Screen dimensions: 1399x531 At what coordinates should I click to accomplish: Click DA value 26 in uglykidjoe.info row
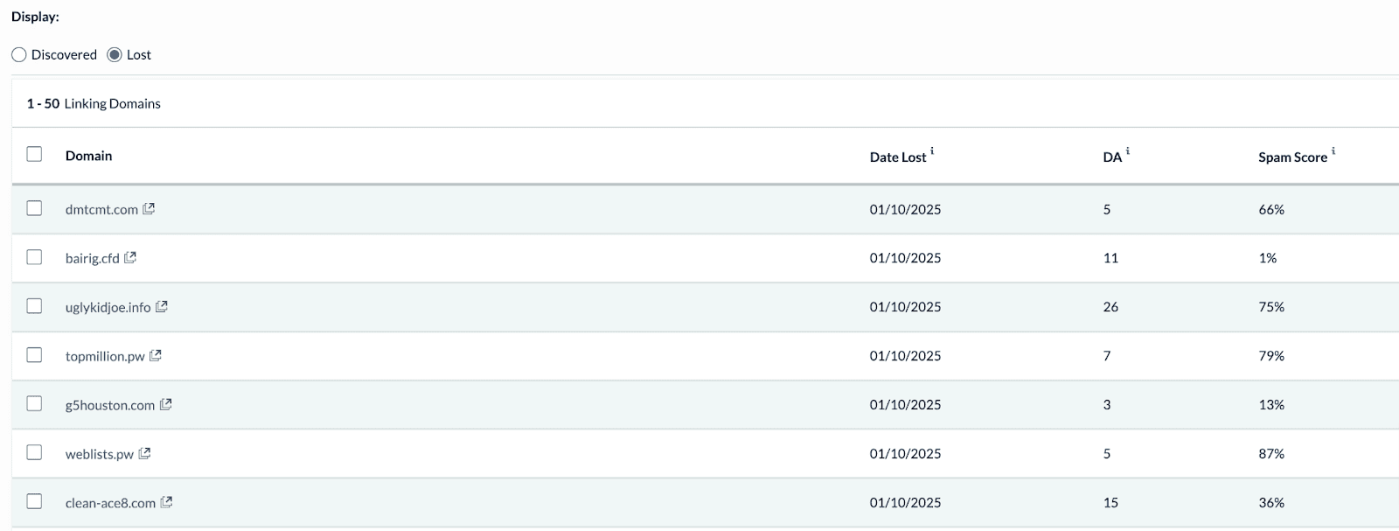pos(1110,308)
